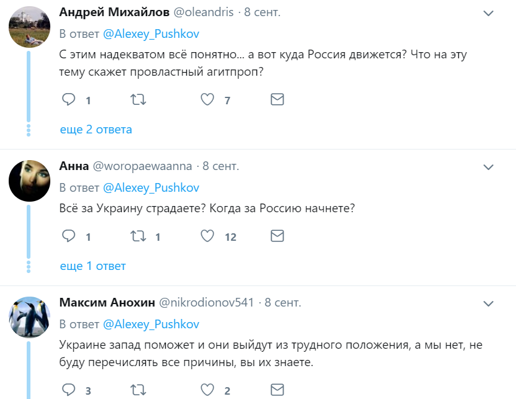Open Анна's profile picture
The height and width of the screenshot is (399, 516).
[x=29, y=181]
